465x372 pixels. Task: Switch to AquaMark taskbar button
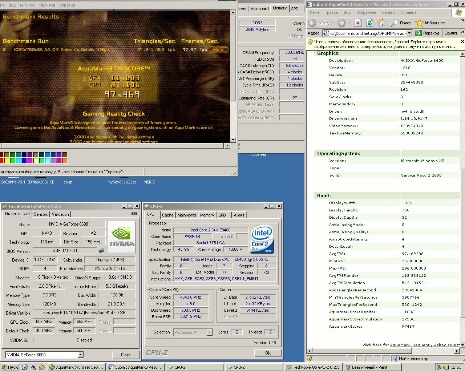point(77,367)
